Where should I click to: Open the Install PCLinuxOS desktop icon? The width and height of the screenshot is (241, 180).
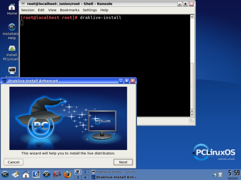click(11, 53)
